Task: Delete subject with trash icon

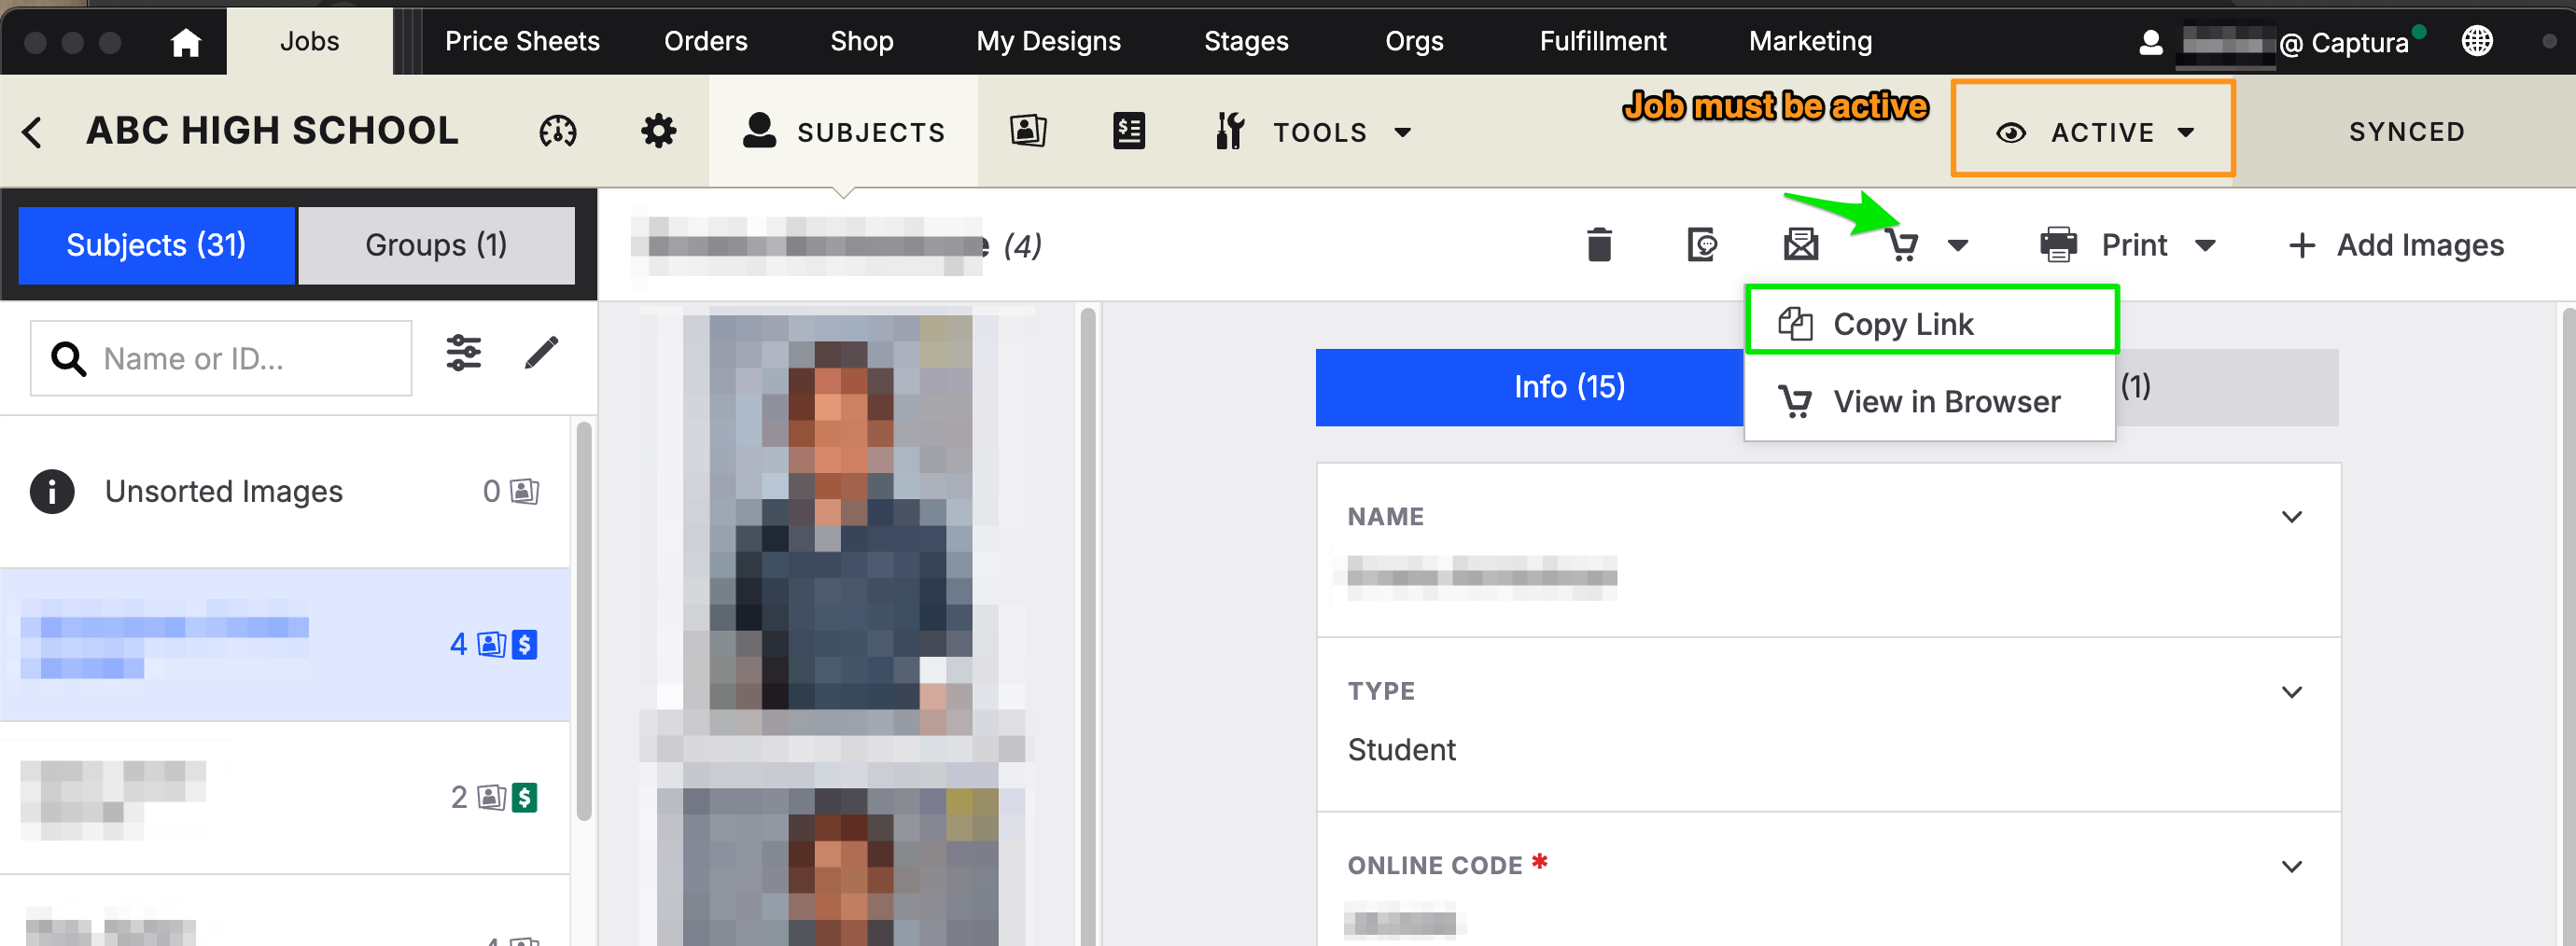Action: point(1599,245)
